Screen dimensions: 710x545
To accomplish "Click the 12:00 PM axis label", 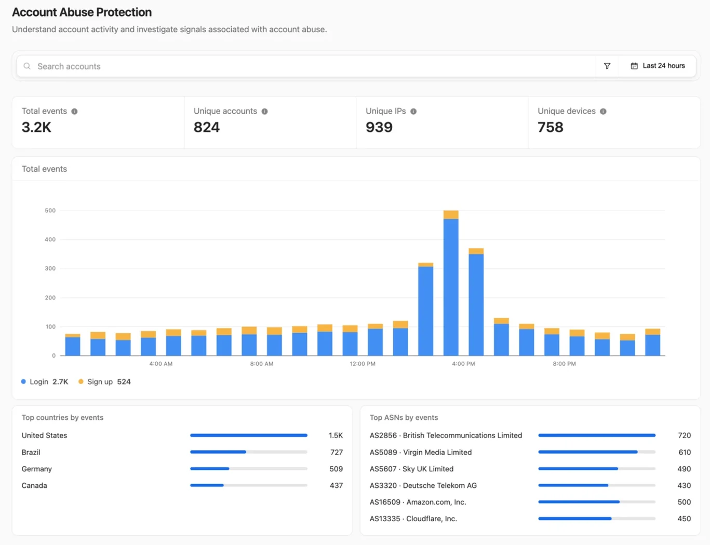I will coord(363,364).
